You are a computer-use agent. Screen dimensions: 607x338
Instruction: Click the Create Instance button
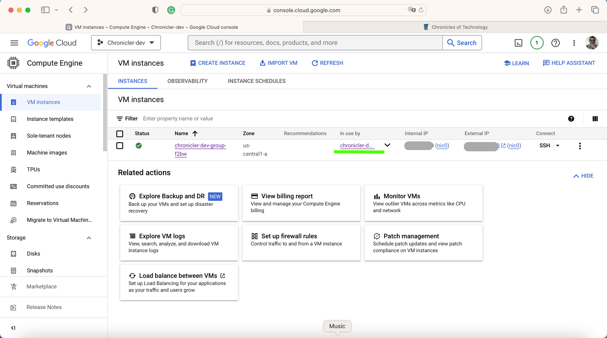[x=218, y=63]
